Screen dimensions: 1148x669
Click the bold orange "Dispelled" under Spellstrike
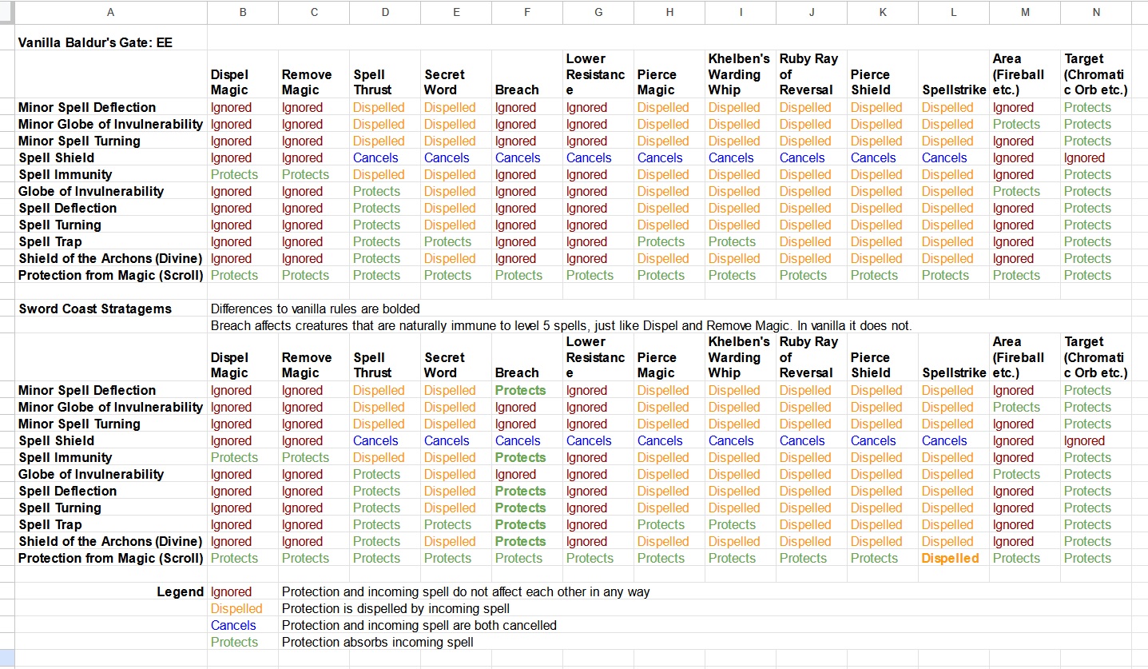[950, 559]
